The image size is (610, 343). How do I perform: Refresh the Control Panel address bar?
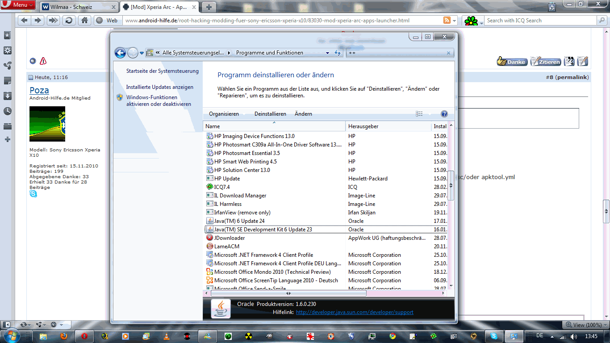pyautogui.click(x=338, y=53)
